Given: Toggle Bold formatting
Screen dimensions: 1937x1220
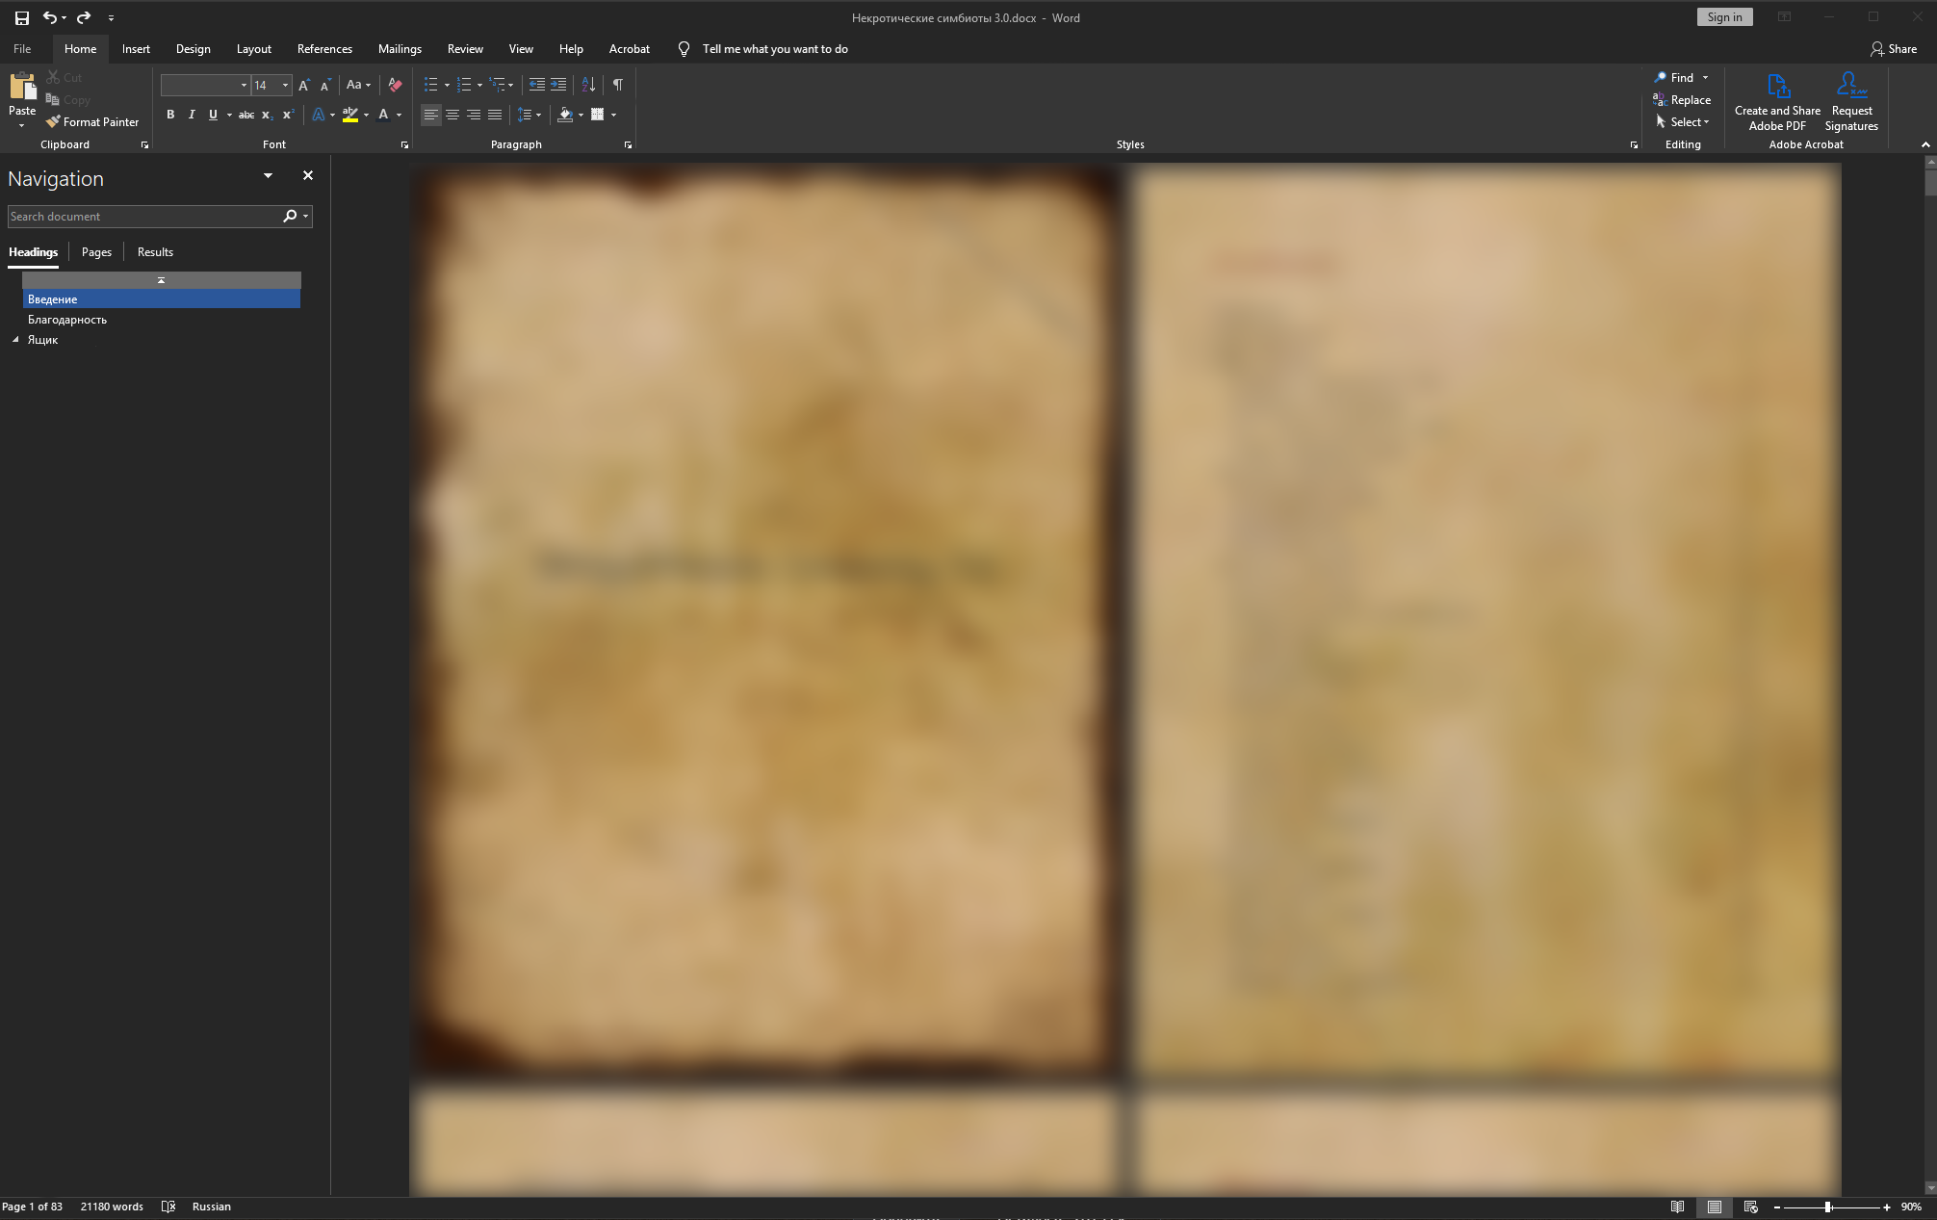Looking at the screenshot, I should 170,115.
